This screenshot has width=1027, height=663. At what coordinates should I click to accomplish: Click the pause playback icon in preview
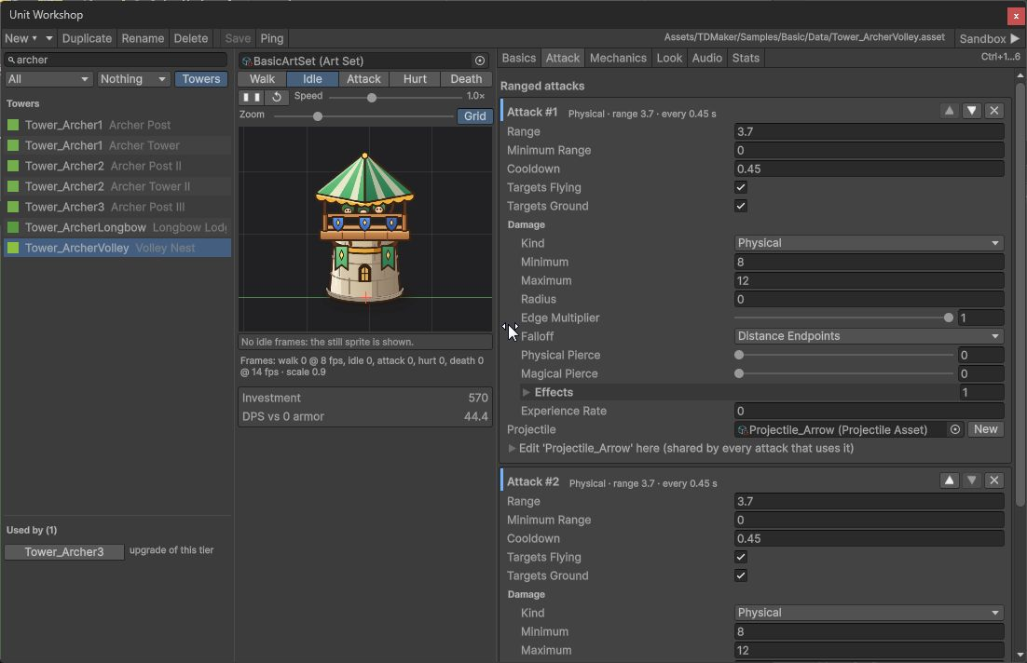click(x=253, y=97)
